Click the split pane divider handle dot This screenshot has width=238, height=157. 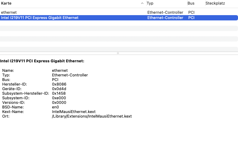[x=118, y=53]
